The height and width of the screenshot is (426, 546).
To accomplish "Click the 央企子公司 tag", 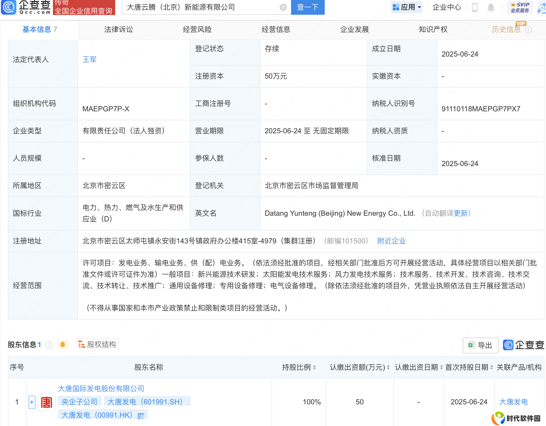I will click(79, 402).
